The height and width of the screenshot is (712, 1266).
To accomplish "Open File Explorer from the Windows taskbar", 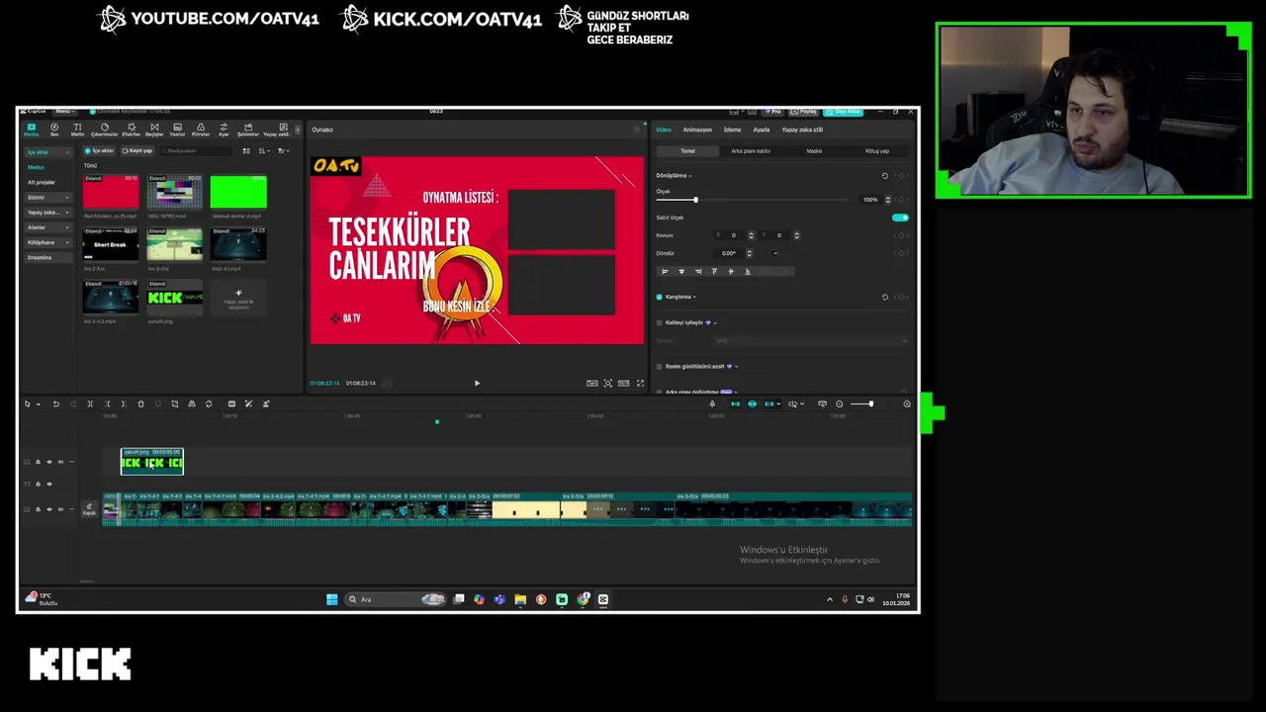I will (520, 599).
